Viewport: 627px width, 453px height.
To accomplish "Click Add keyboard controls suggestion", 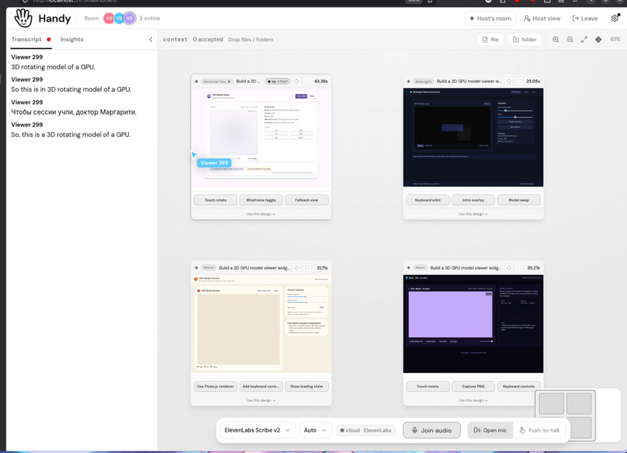I will click(x=261, y=387).
